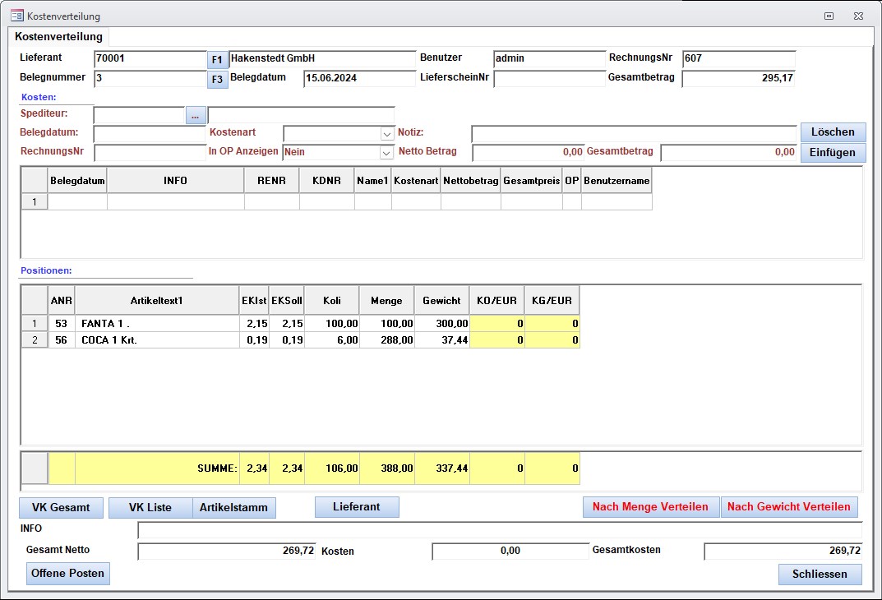Click the KO/EUR cell for COCA row
Image resolution: width=882 pixels, height=600 pixels.
tap(496, 340)
